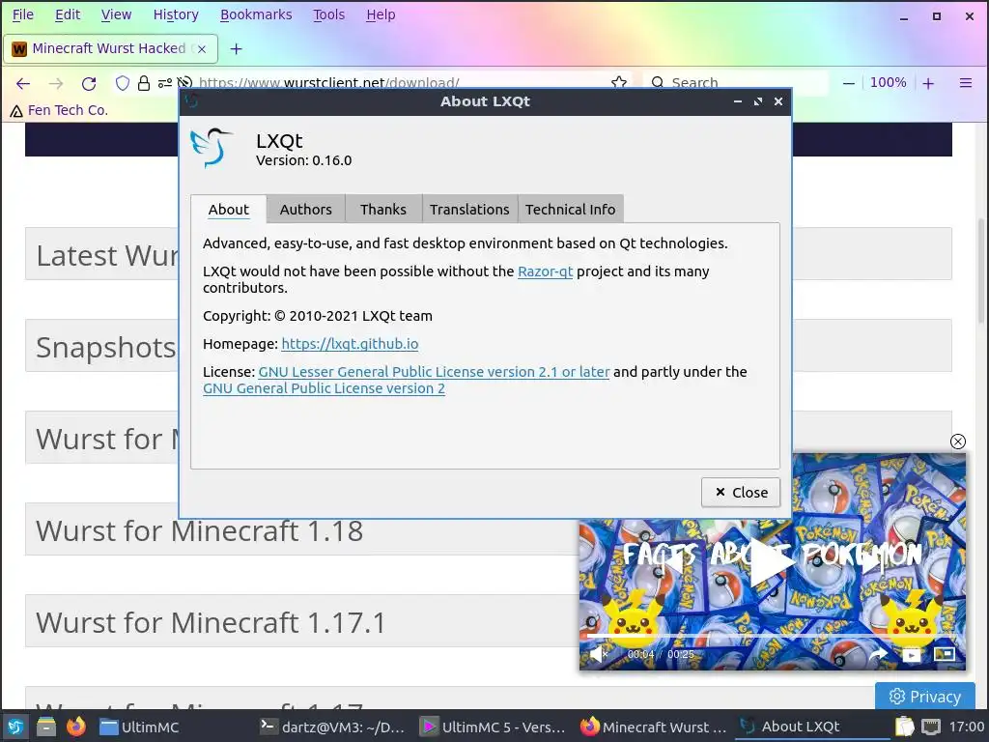
Task: Open the LXQt start menu icon
Action: point(15,727)
